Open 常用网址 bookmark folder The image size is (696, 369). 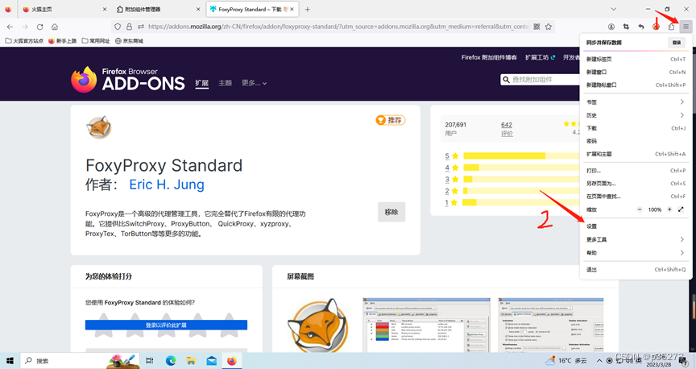point(96,41)
